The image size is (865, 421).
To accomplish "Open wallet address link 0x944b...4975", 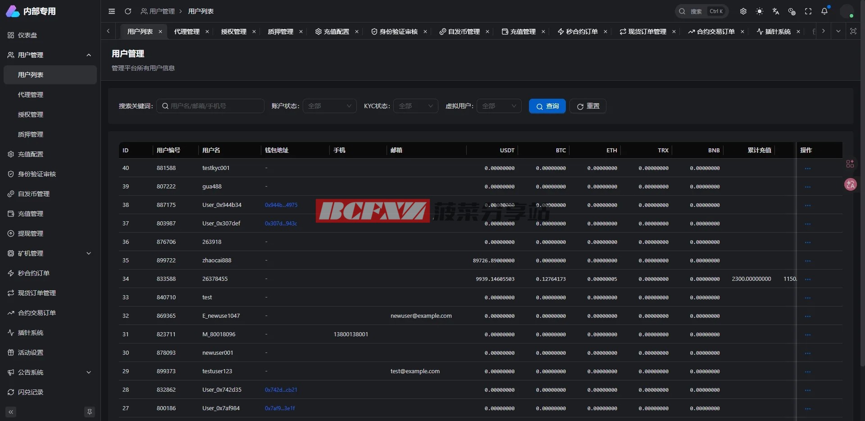I will [281, 205].
